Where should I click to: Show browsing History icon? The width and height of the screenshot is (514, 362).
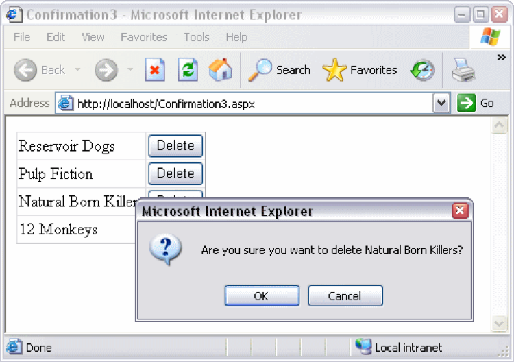[422, 70]
